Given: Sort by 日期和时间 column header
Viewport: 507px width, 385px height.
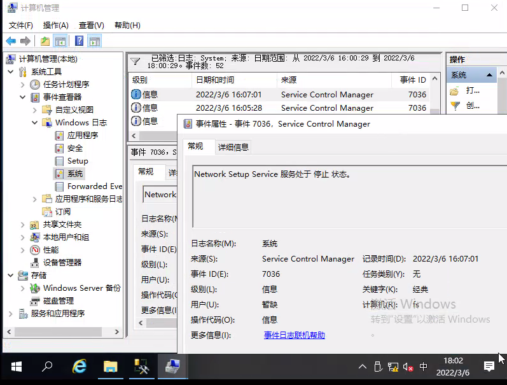Looking at the screenshot, I should [x=234, y=80].
